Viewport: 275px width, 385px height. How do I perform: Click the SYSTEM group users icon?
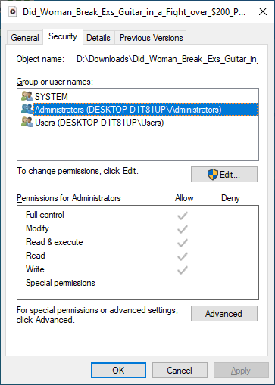(27, 96)
